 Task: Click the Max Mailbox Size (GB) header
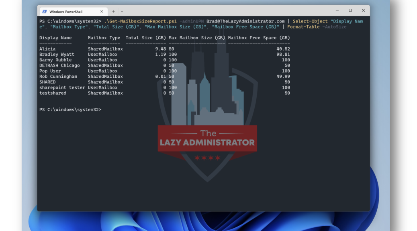click(197, 38)
